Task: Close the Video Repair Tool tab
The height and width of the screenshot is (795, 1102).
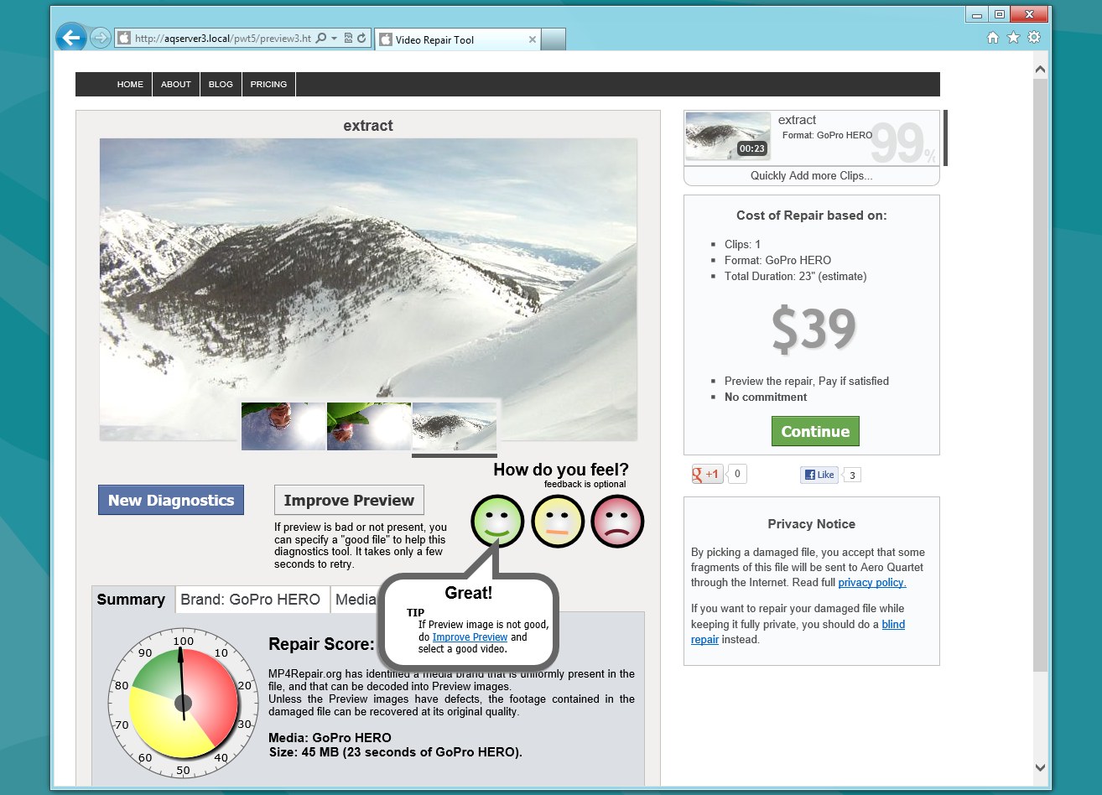Action: coord(533,39)
